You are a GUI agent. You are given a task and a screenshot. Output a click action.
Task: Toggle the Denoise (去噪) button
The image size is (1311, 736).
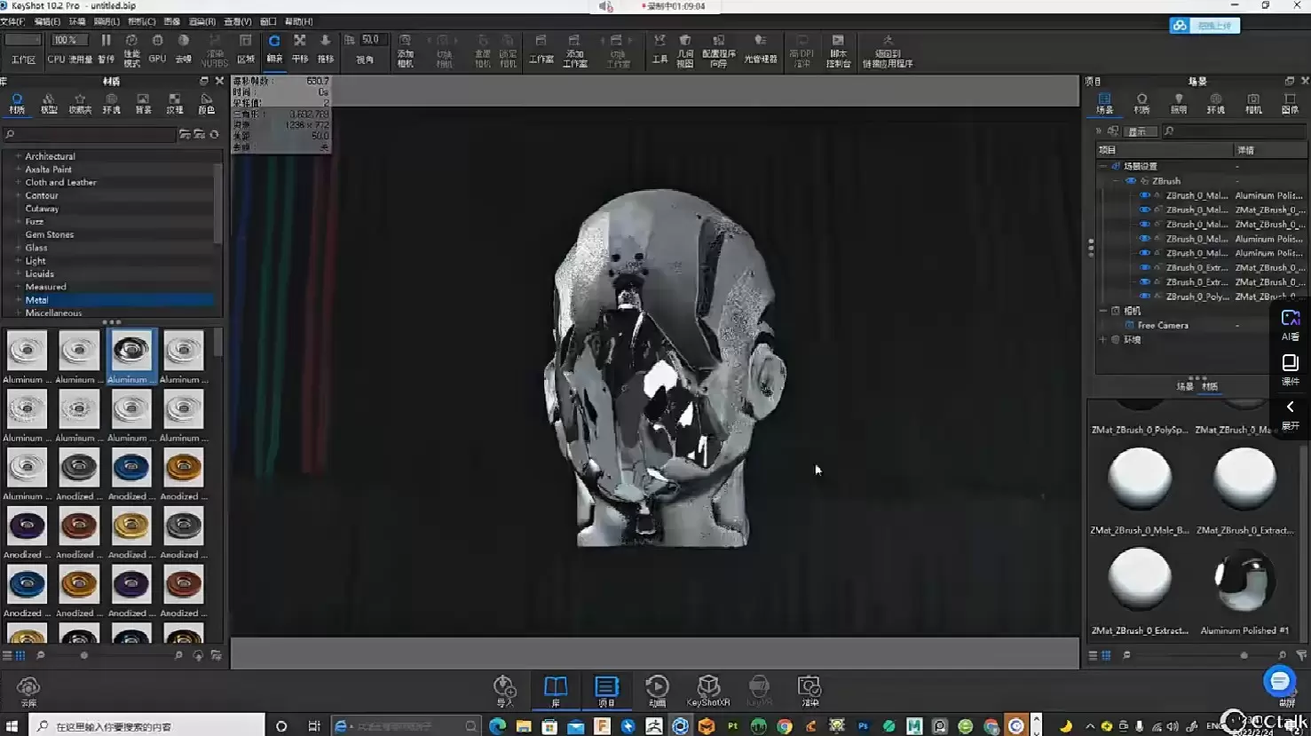click(x=183, y=49)
